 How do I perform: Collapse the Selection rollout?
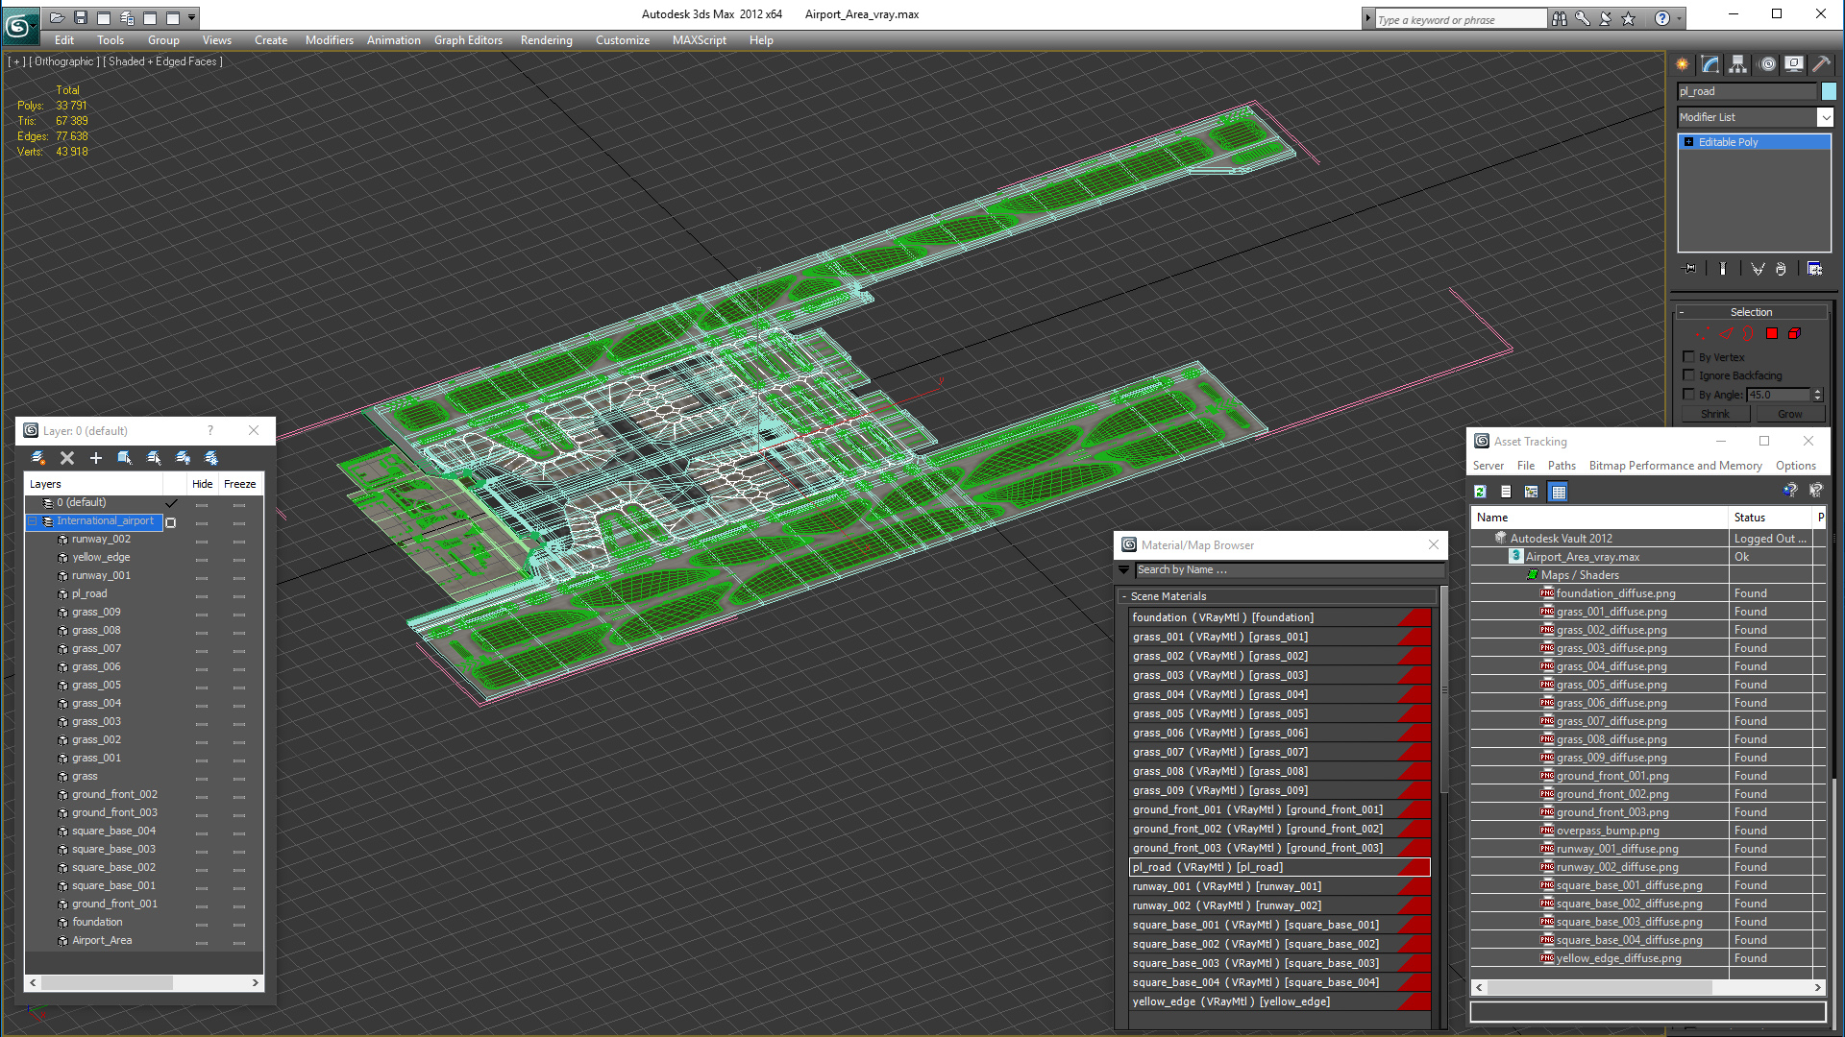pos(1751,312)
